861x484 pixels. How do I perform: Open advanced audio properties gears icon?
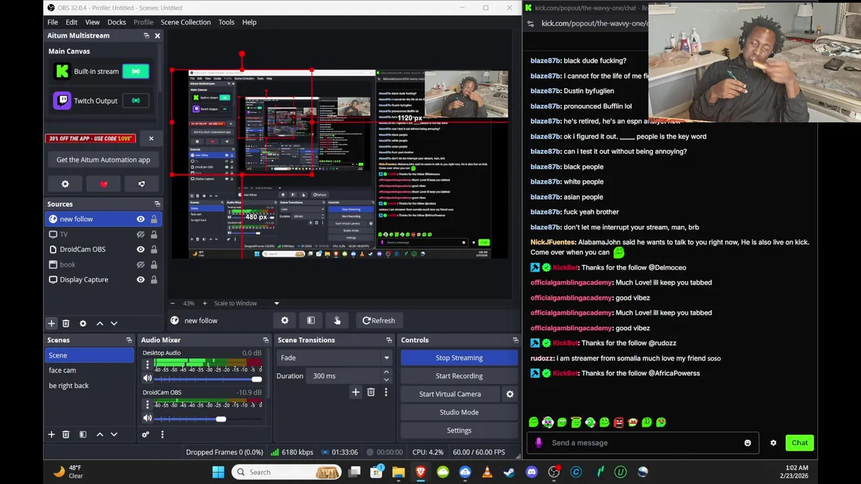(x=145, y=434)
